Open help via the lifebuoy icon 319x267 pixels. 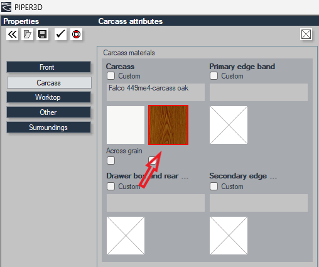coord(76,34)
